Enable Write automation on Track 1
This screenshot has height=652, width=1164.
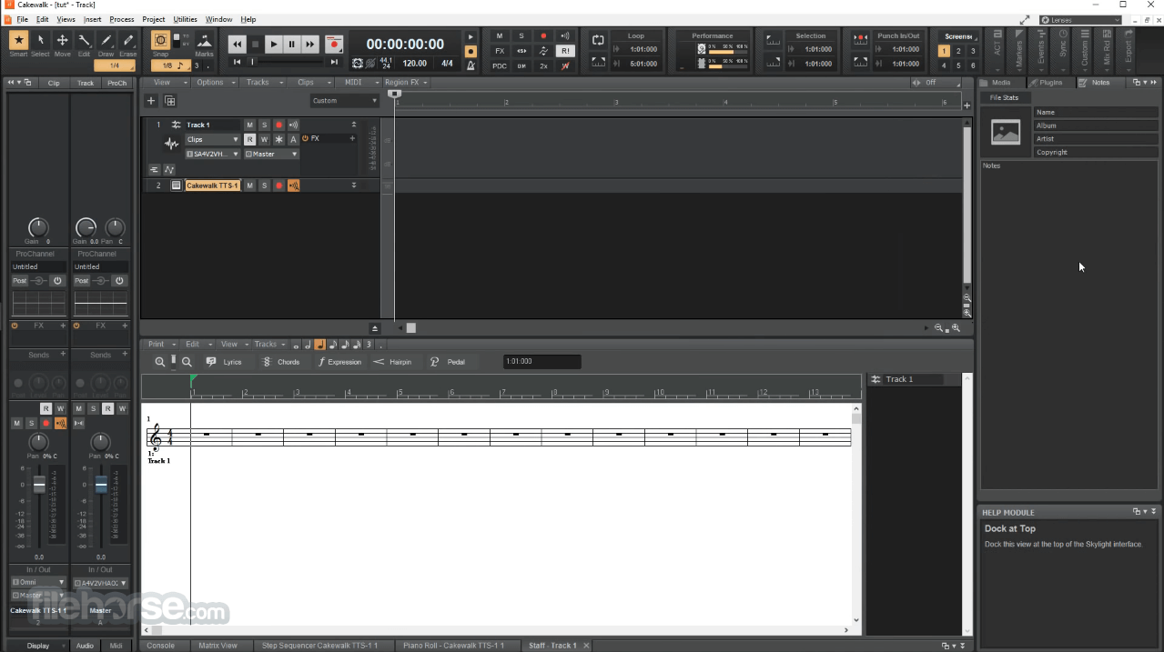tap(264, 139)
